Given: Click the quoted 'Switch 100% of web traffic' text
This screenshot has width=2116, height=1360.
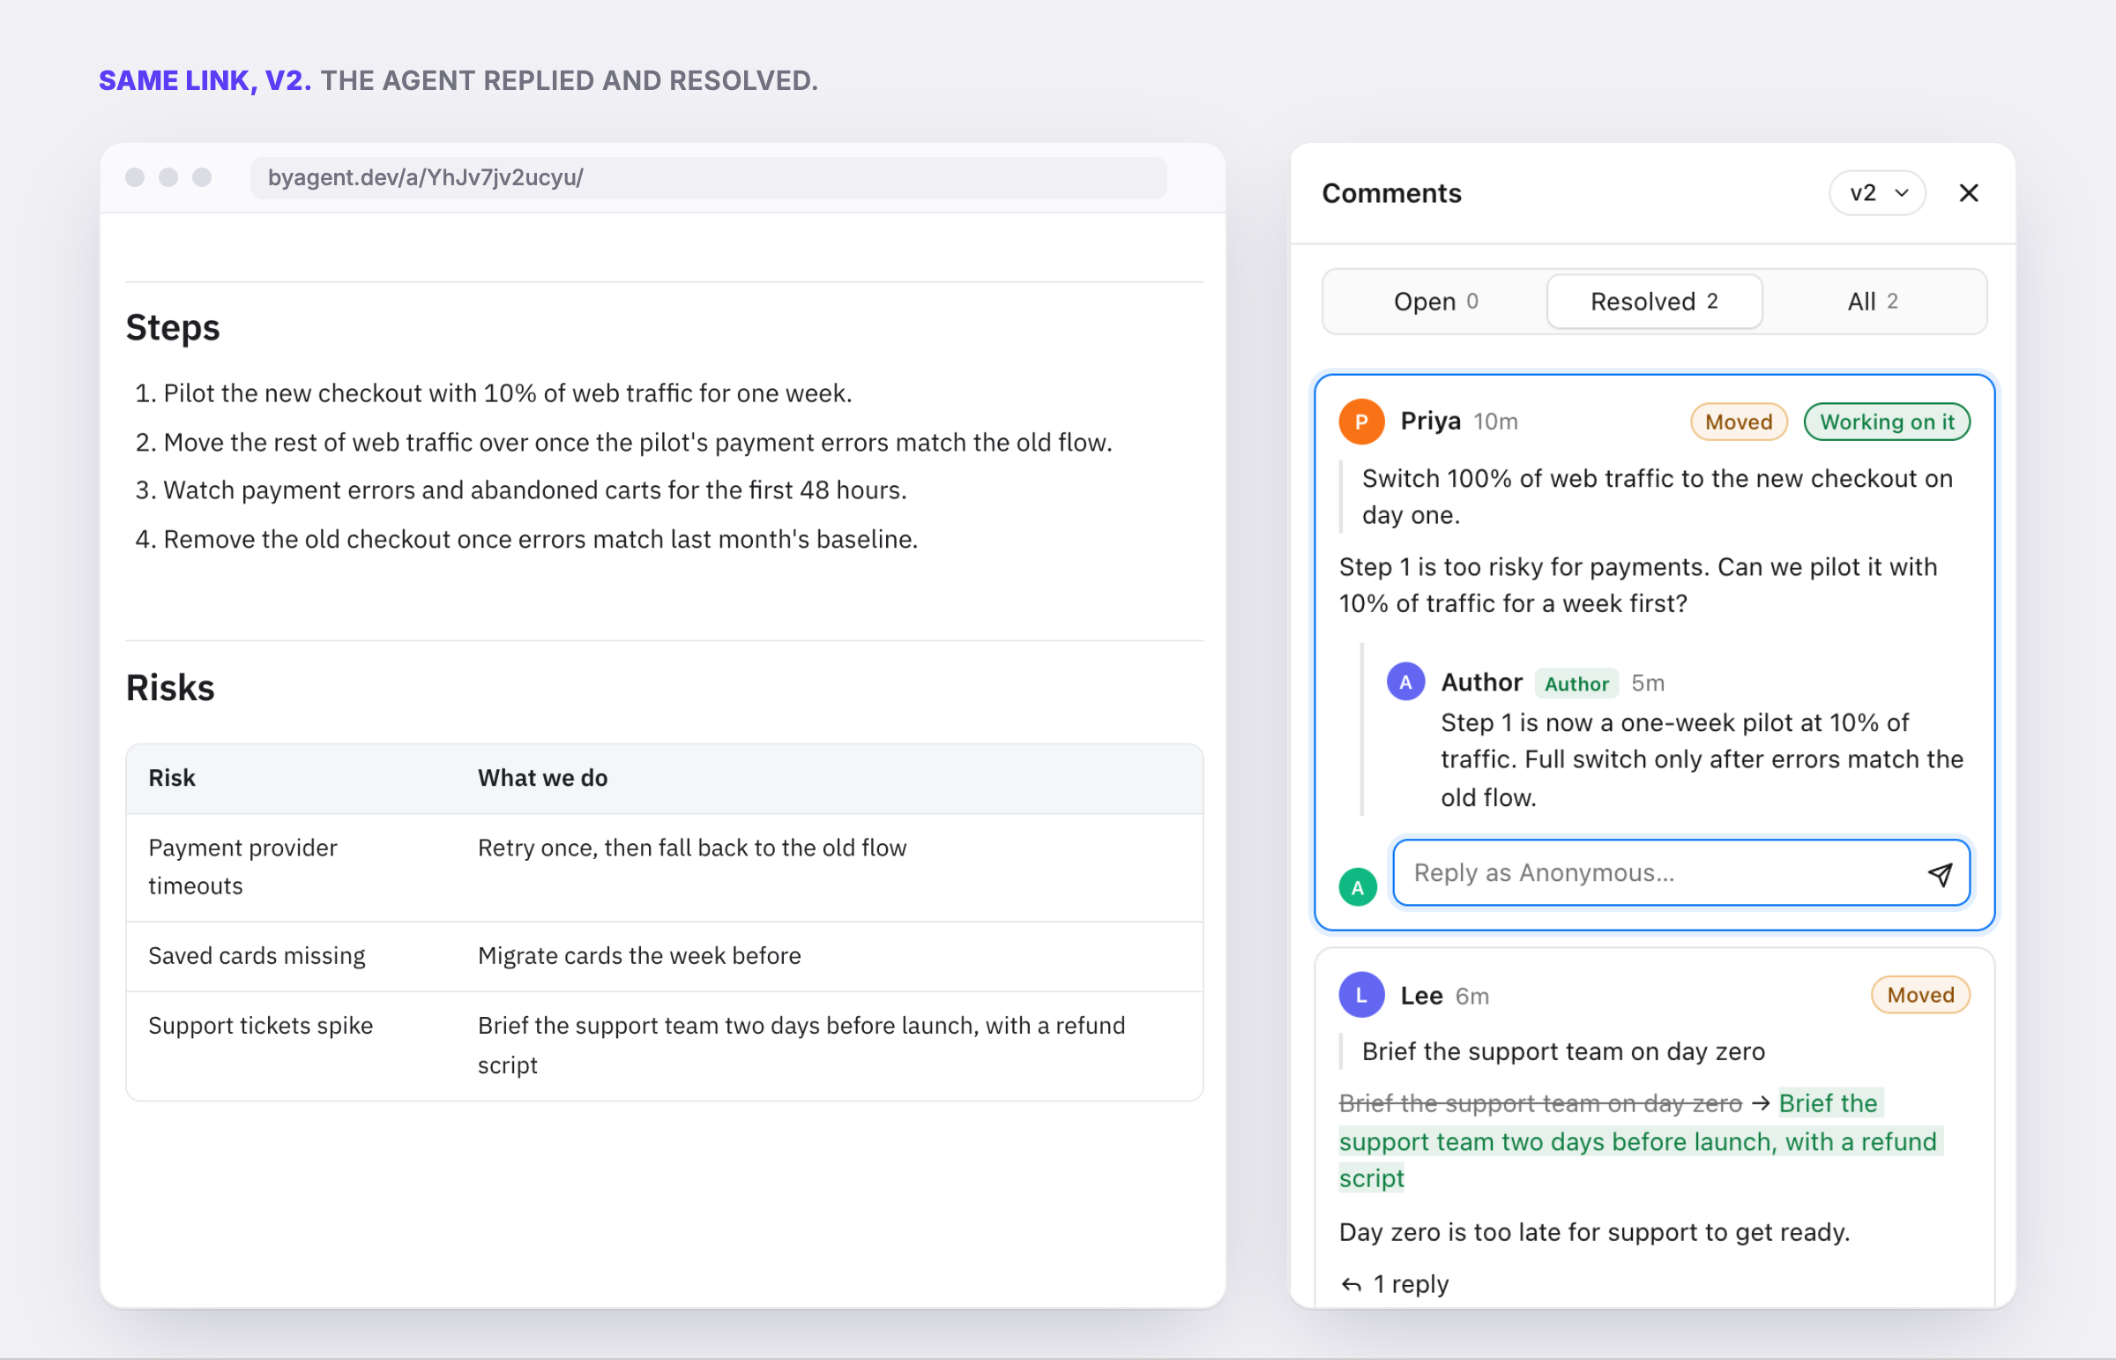Looking at the screenshot, I should click(1657, 497).
